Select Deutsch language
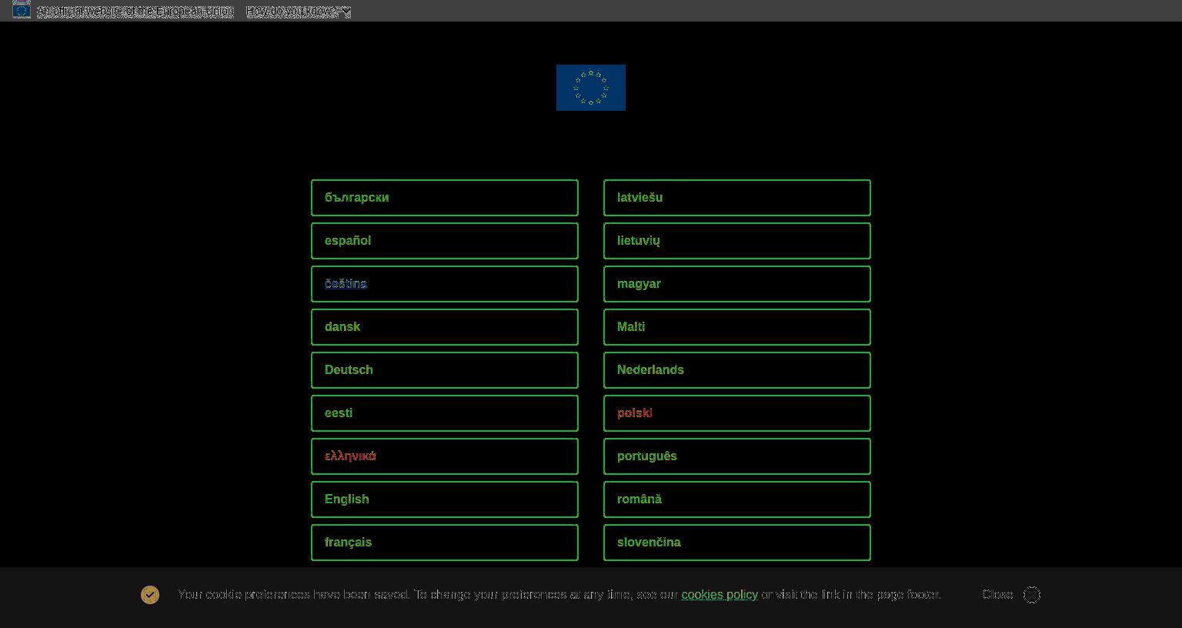The height and width of the screenshot is (628, 1182). click(x=445, y=370)
